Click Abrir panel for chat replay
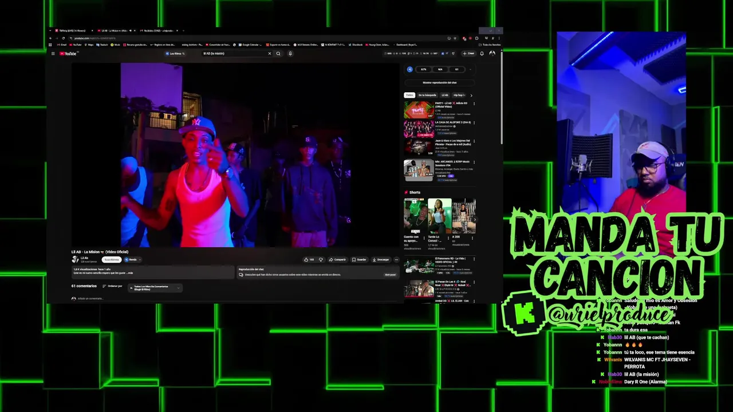This screenshot has width=733, height=412. (x=390, y=275)
